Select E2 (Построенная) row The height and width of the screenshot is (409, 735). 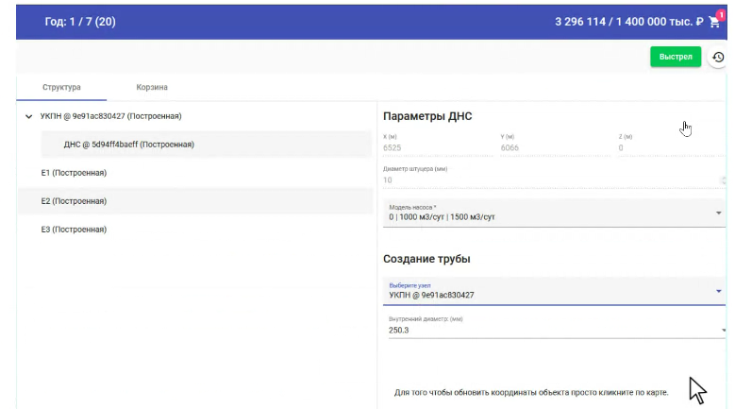[195, 201]
